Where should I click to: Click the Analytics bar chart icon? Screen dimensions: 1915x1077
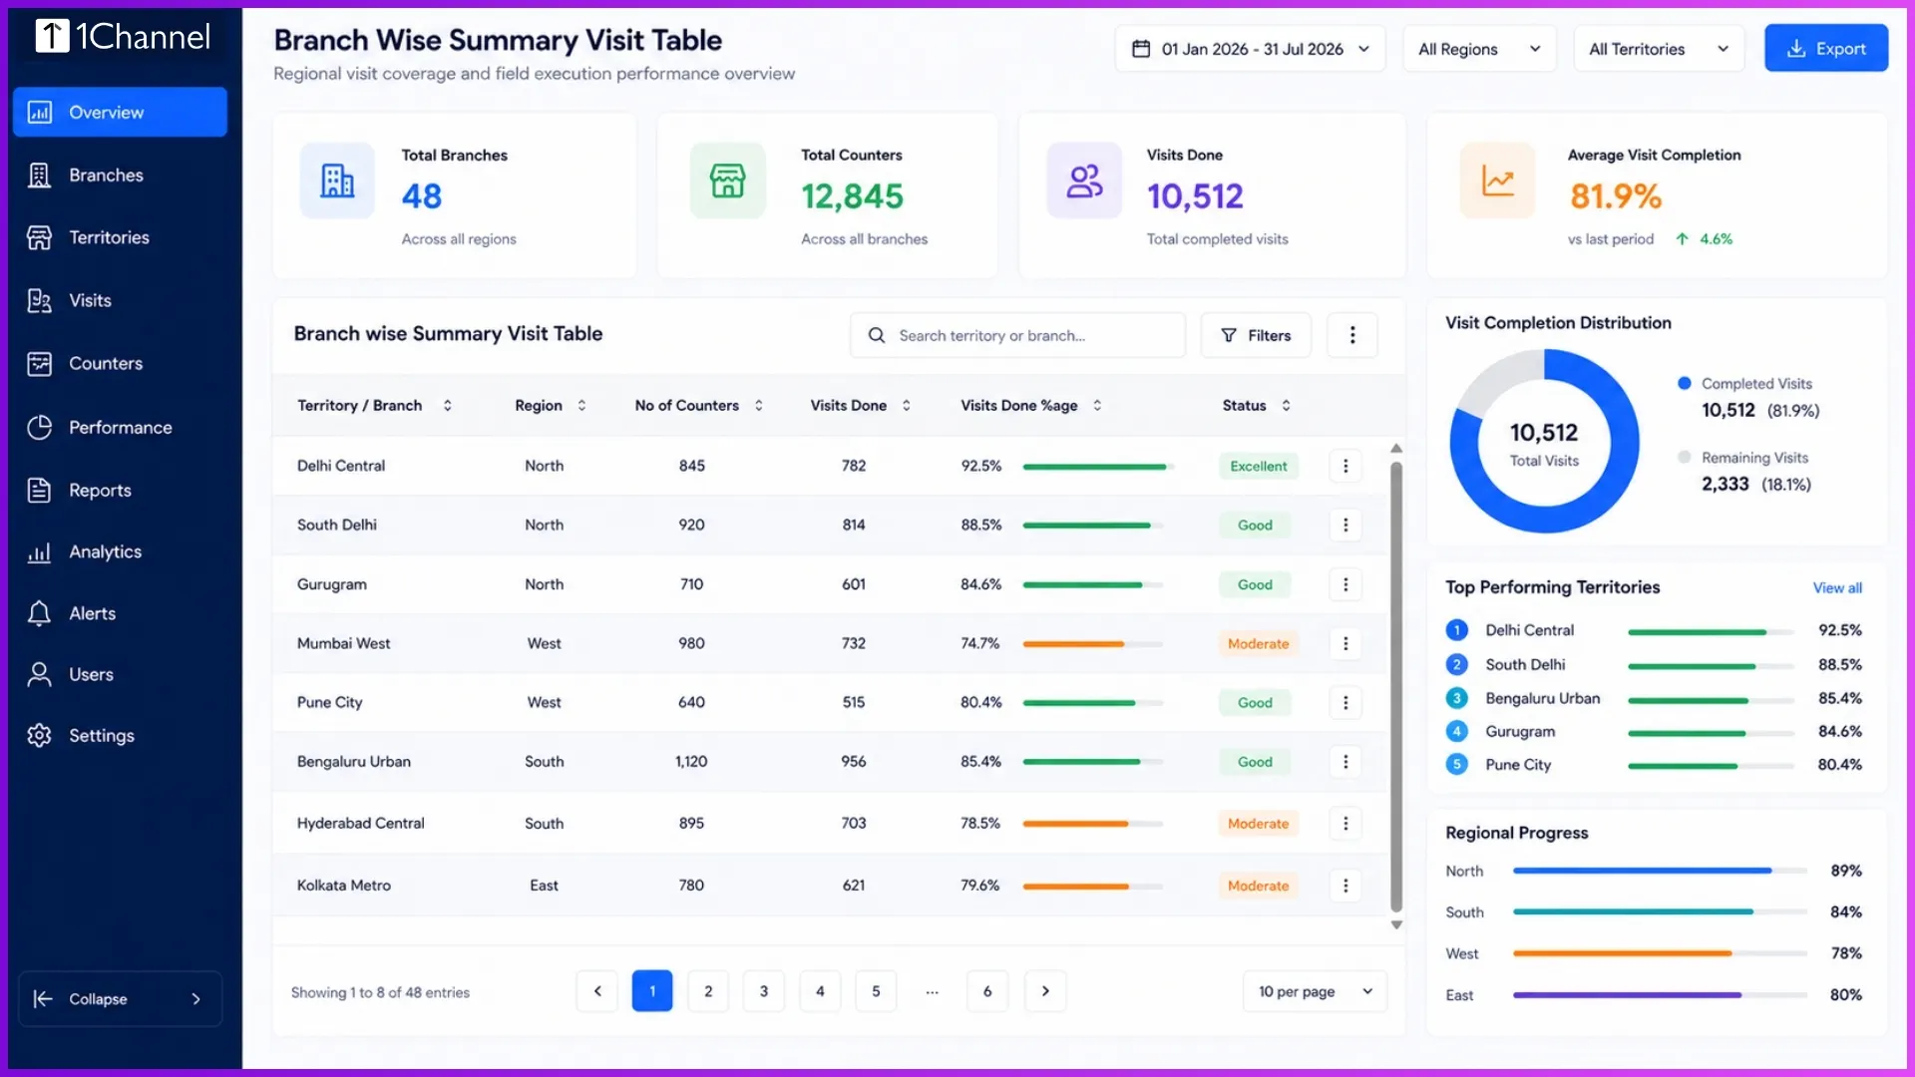pos(39,551)
